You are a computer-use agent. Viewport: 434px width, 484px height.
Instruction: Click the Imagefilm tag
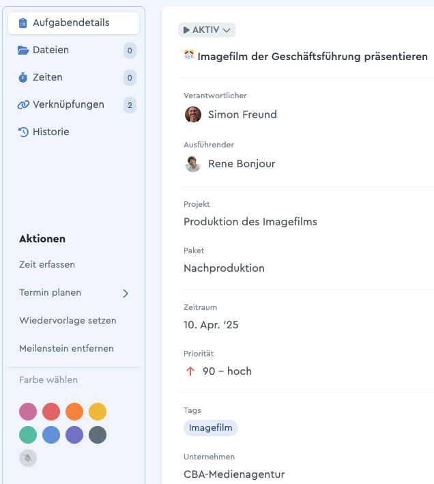click(x=211, y=428)
